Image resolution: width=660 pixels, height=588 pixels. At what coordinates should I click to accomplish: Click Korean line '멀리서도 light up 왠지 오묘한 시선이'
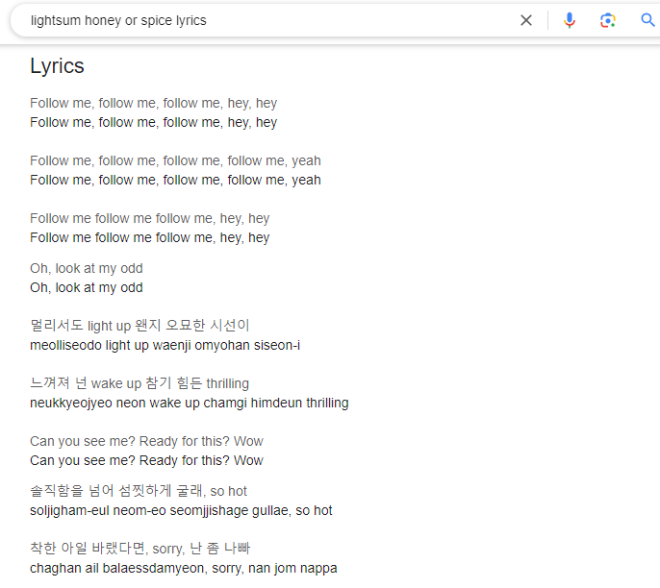(140, 326)
